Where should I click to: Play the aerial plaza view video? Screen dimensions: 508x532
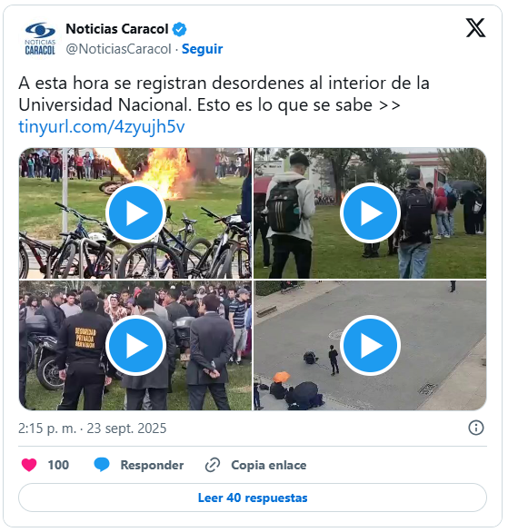pyautogui.click(x=371, y=345)
